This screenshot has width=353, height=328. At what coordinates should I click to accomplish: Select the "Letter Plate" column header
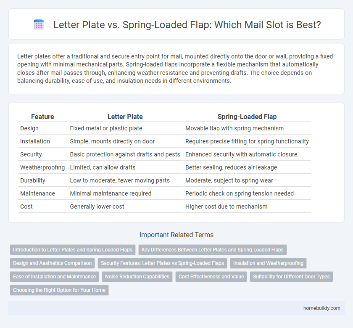125,116
